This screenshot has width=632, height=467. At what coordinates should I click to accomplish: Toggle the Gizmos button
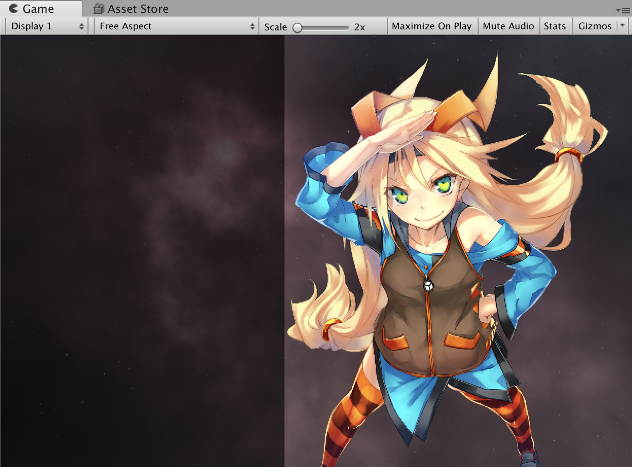tap(595, 26)
